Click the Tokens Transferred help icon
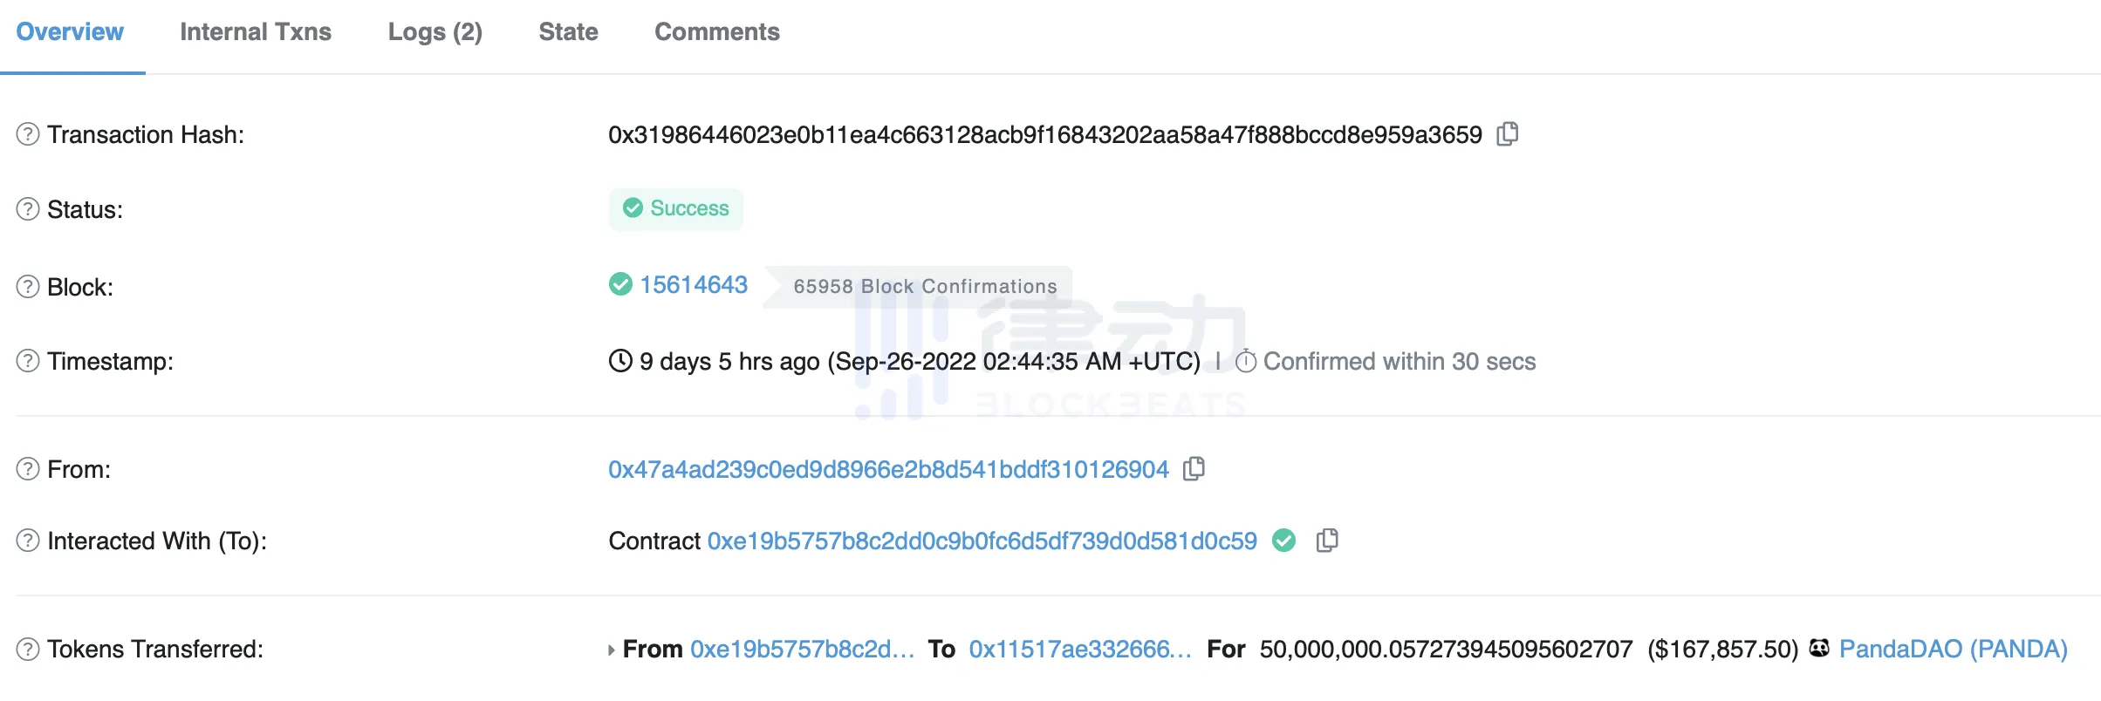The width and height of the screenshot is (2101, 701). 28,649
